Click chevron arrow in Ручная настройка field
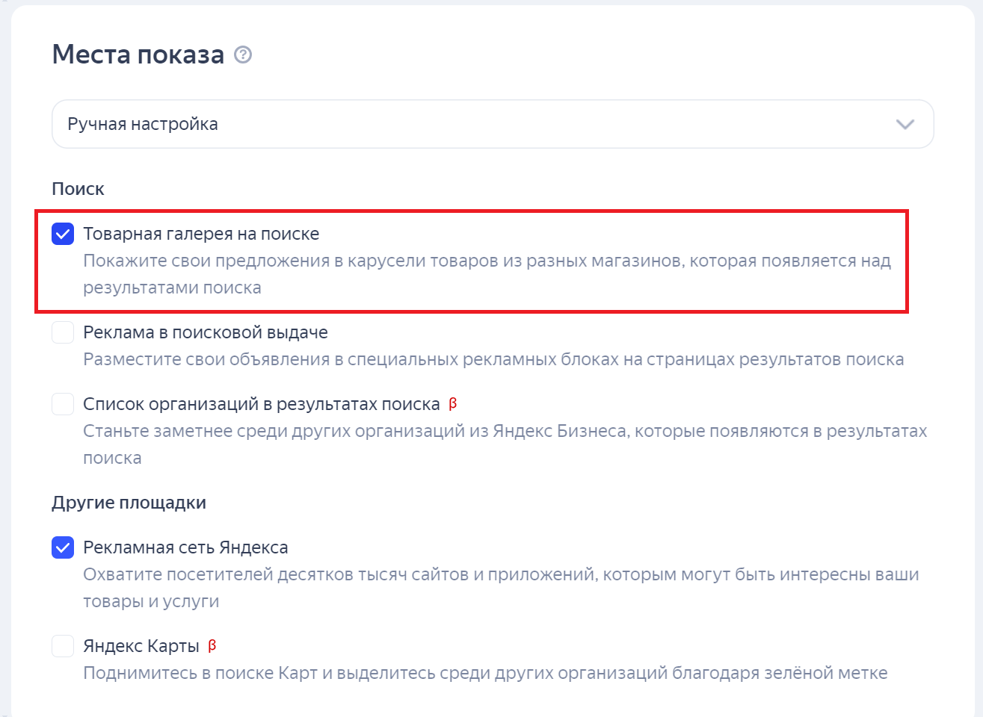Screen dimensions: 983x717 pos(905,124)
